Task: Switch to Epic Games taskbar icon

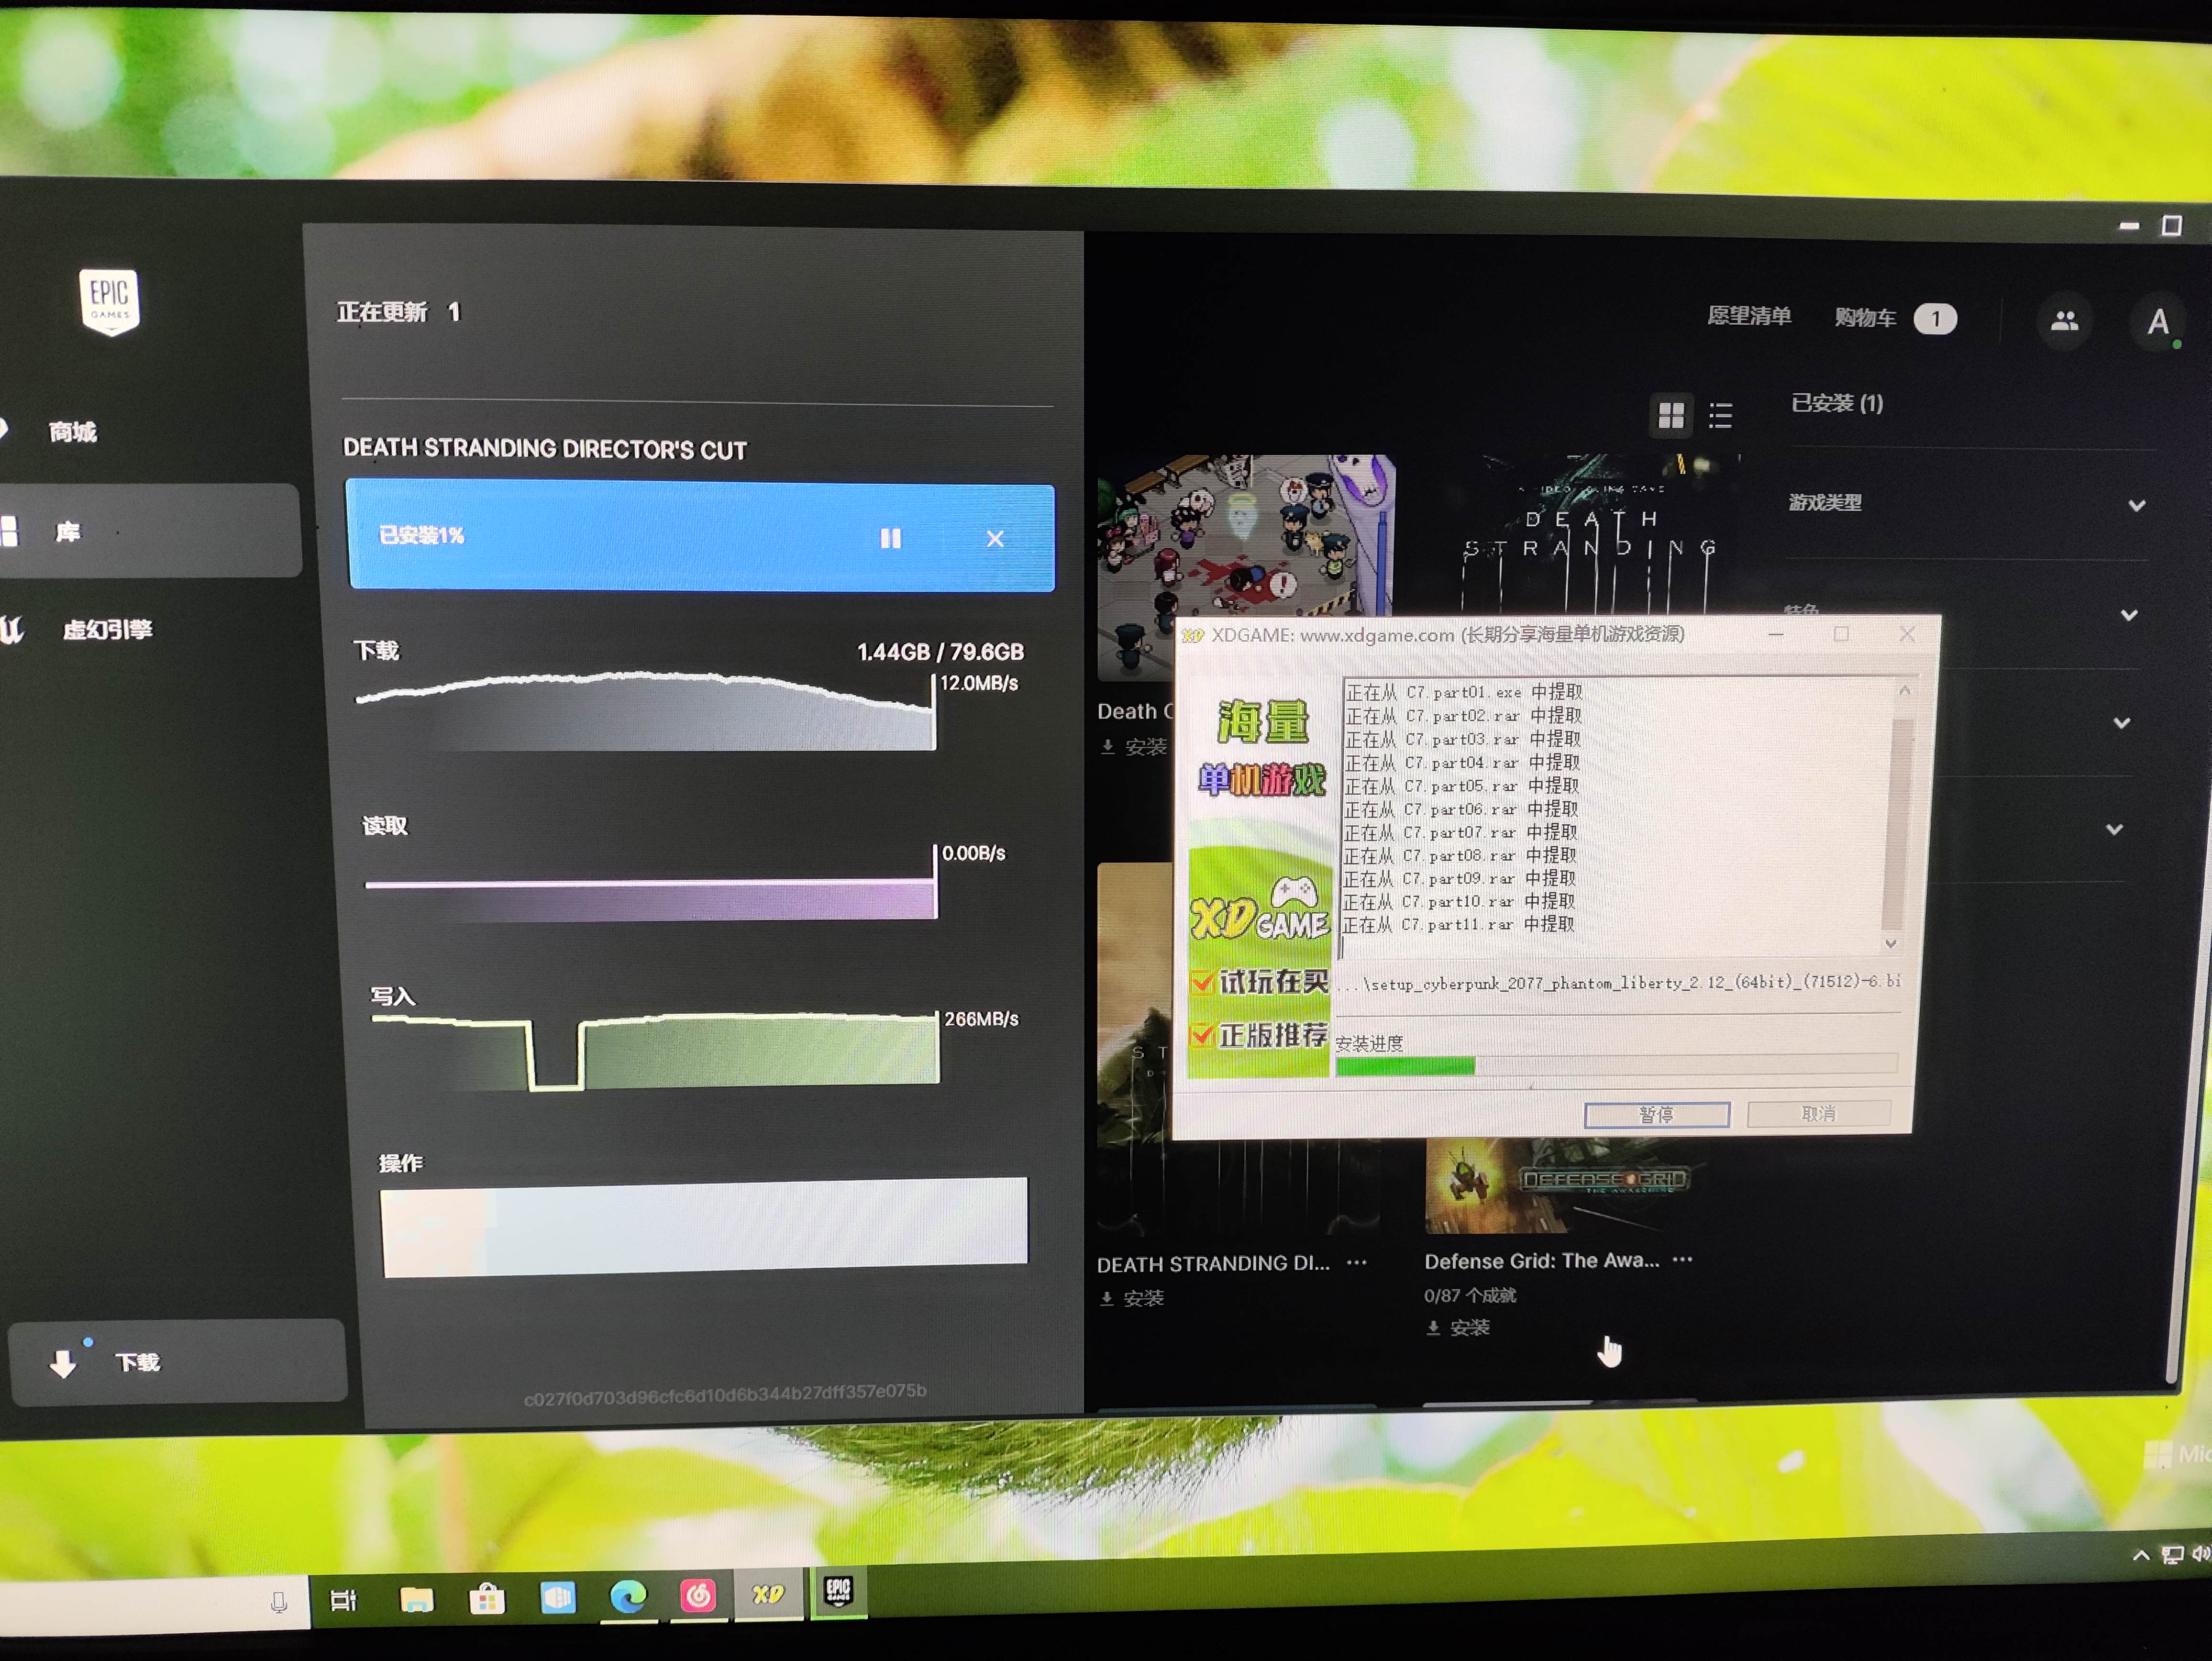Action: (838, 1591)
